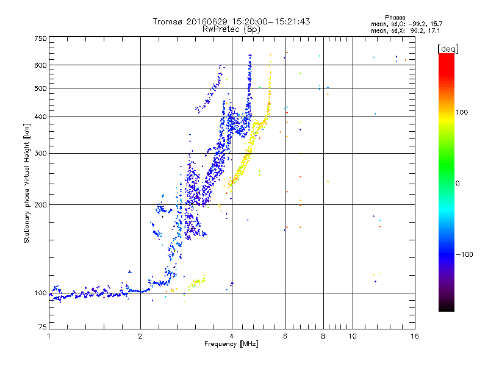This screenshot has height=366, width=488.
Task: Click the Phases header text
Action: point(395,18)
